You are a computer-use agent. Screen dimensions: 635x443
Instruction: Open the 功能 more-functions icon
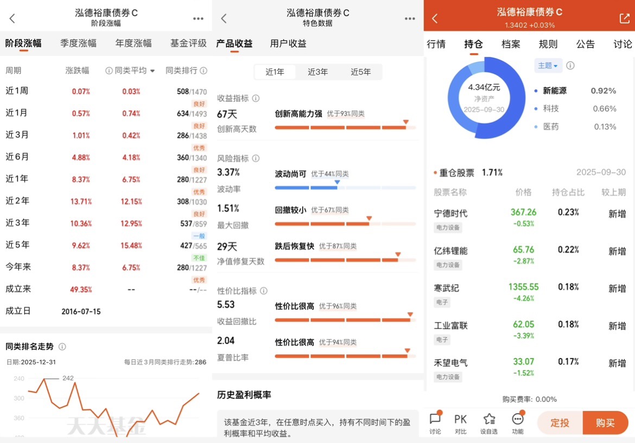pyautogui.click(x=518, y=423)
